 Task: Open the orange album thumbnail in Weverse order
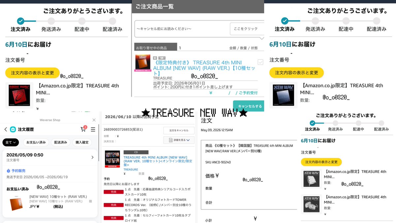click(16, 203)
